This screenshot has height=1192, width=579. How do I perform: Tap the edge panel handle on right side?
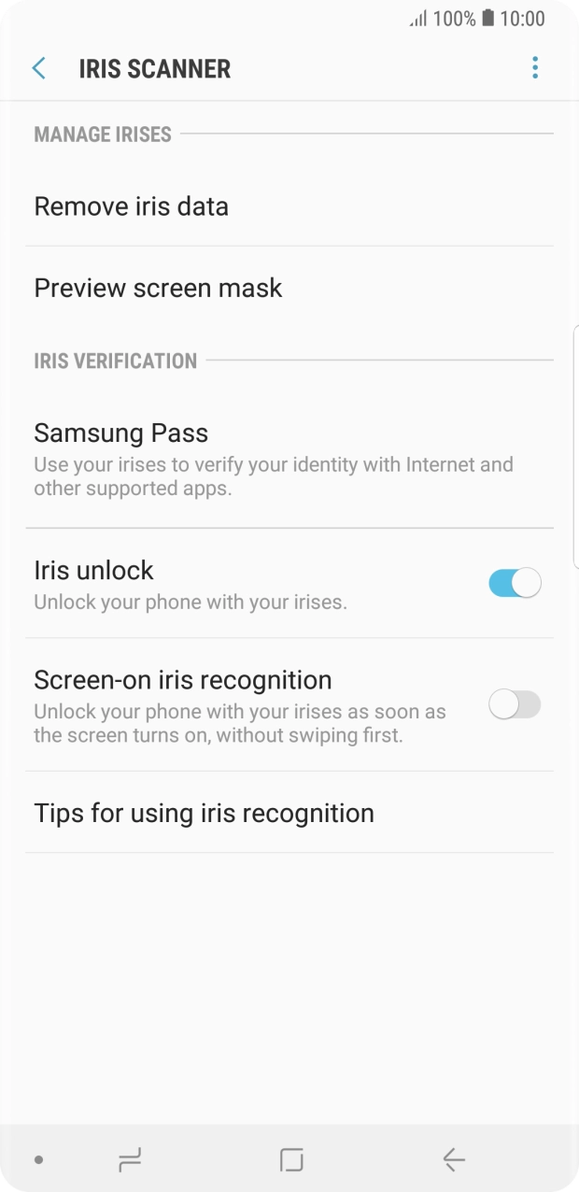(x=575, y=447)
